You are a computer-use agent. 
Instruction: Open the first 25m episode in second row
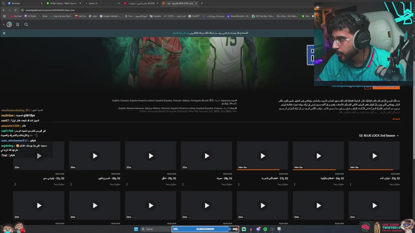[x=374, y=205]
